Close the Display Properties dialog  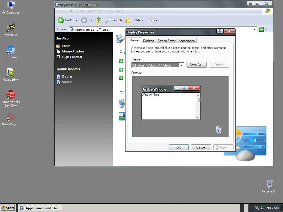click(x=229, y=31)
